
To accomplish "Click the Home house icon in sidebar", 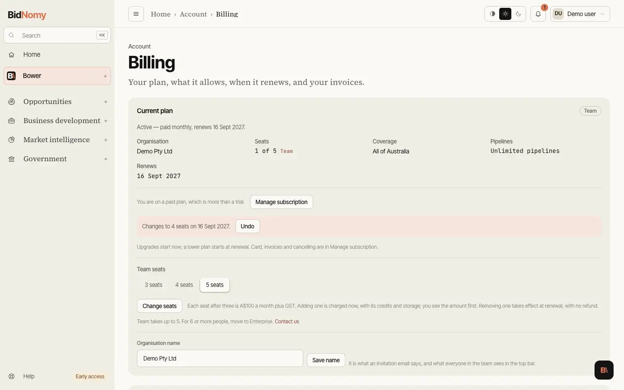I will coord(12,55).
